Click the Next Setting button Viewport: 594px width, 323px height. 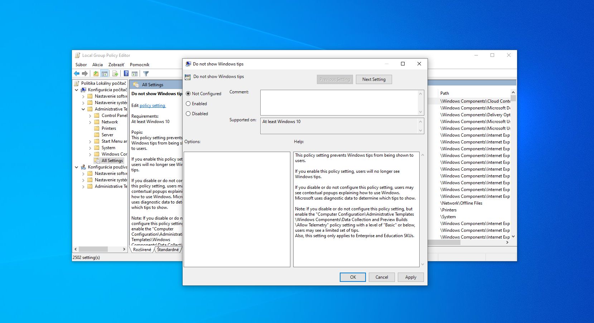coord(374,79)
